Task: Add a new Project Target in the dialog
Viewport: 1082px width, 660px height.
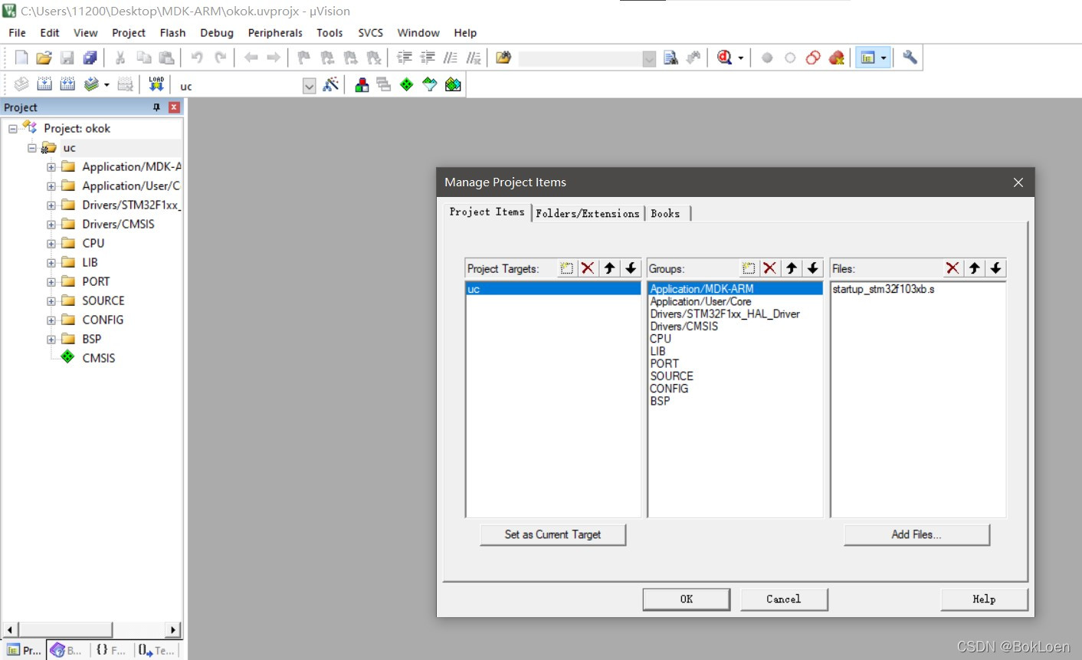Action: (566, 268)
